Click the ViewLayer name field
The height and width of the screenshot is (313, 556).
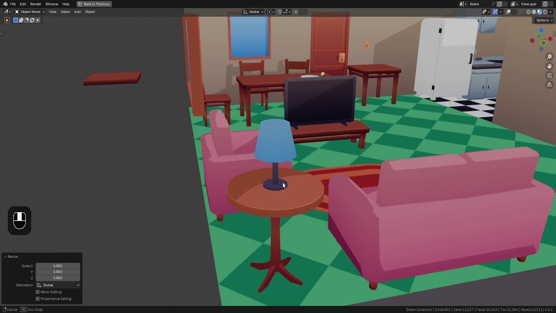(530, 4)
